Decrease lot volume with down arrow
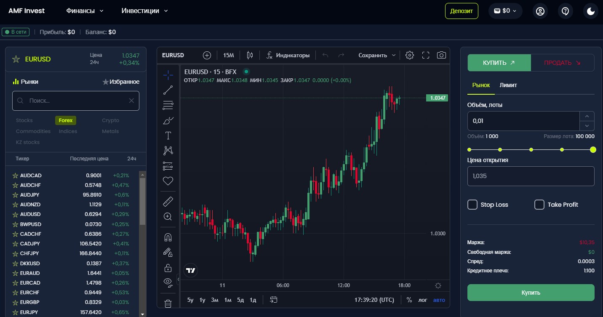Viewport: 603px width, 317px height. pos(587,126)
